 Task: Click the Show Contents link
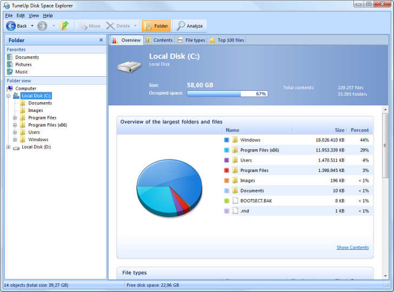pos(352,247)
